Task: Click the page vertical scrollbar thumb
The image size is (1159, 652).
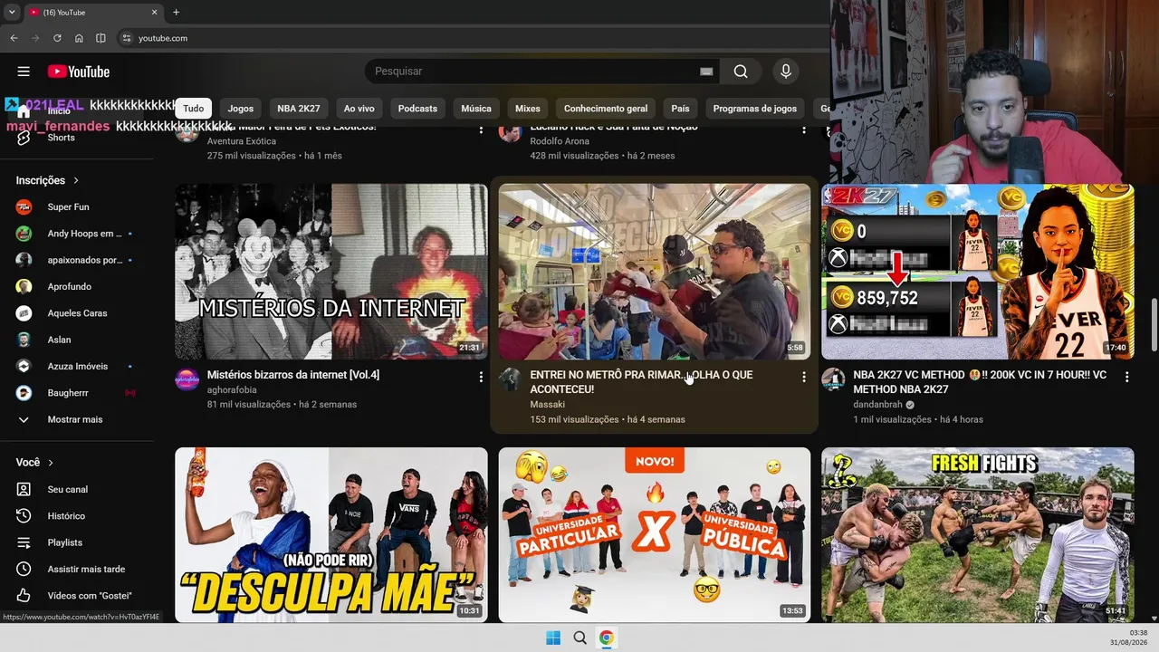Action: (x=1154, y=323)
